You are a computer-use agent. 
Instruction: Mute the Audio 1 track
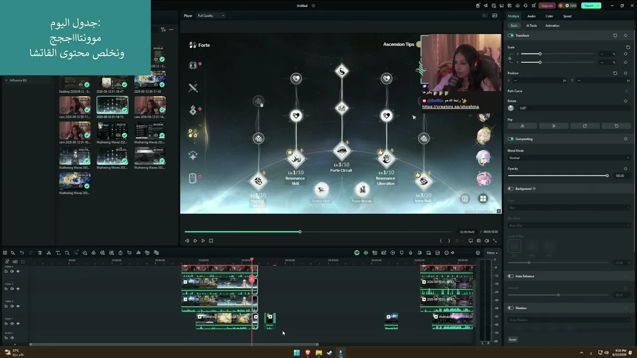(x=12, y=338)
